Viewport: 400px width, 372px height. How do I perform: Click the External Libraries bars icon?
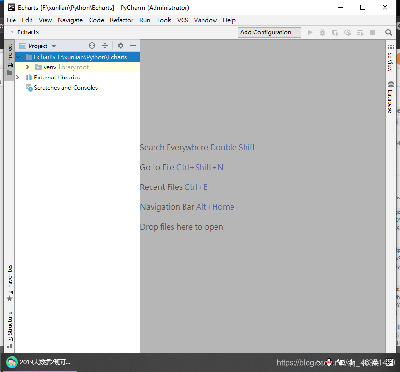coord(29,77)
